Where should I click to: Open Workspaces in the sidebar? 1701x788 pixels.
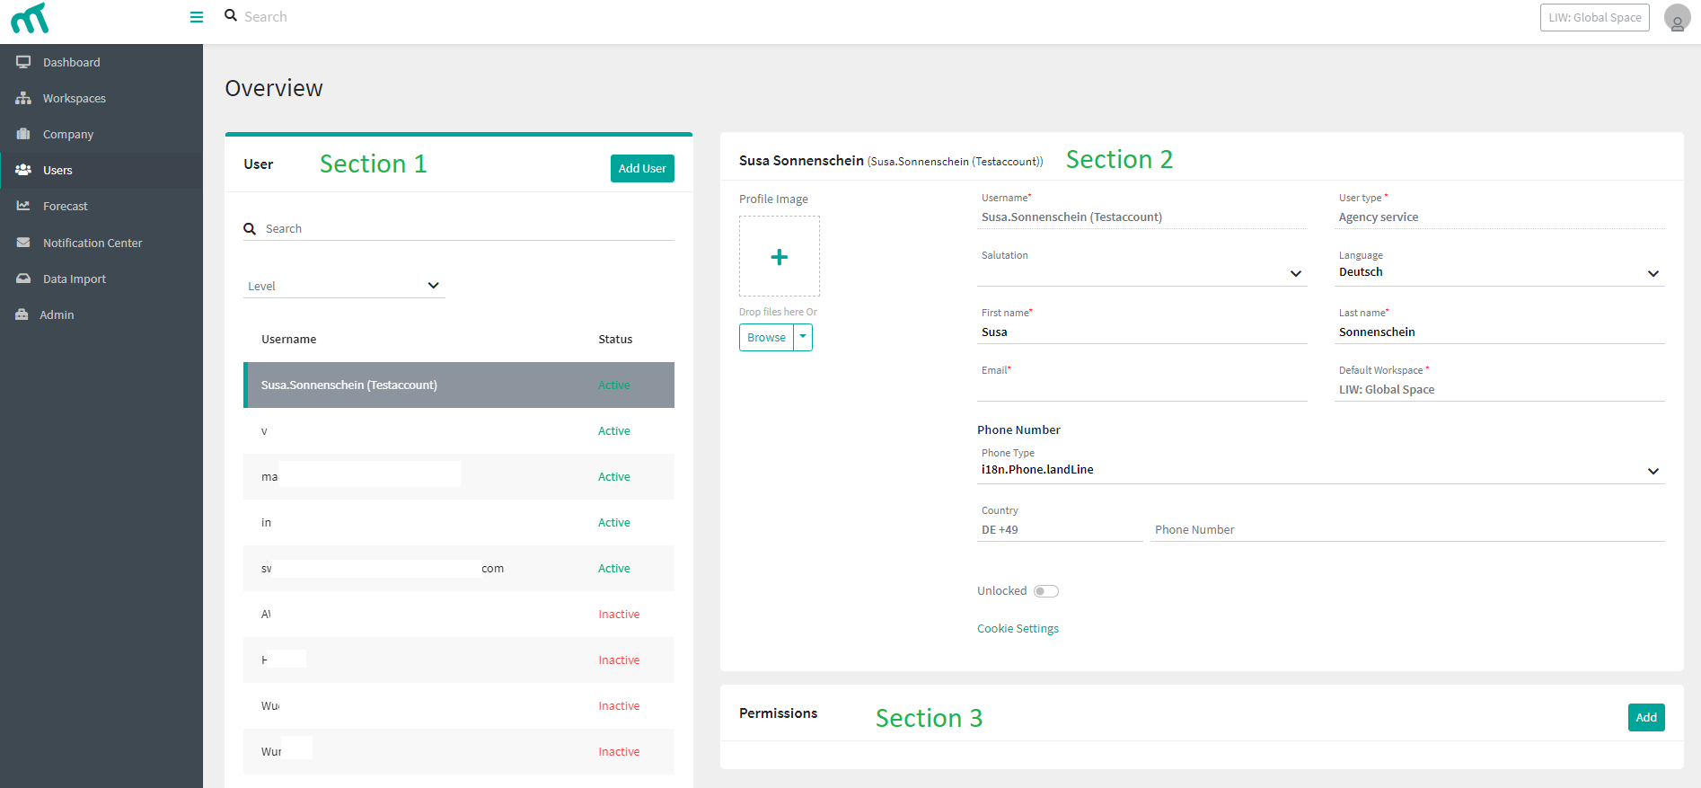point(74,99)
